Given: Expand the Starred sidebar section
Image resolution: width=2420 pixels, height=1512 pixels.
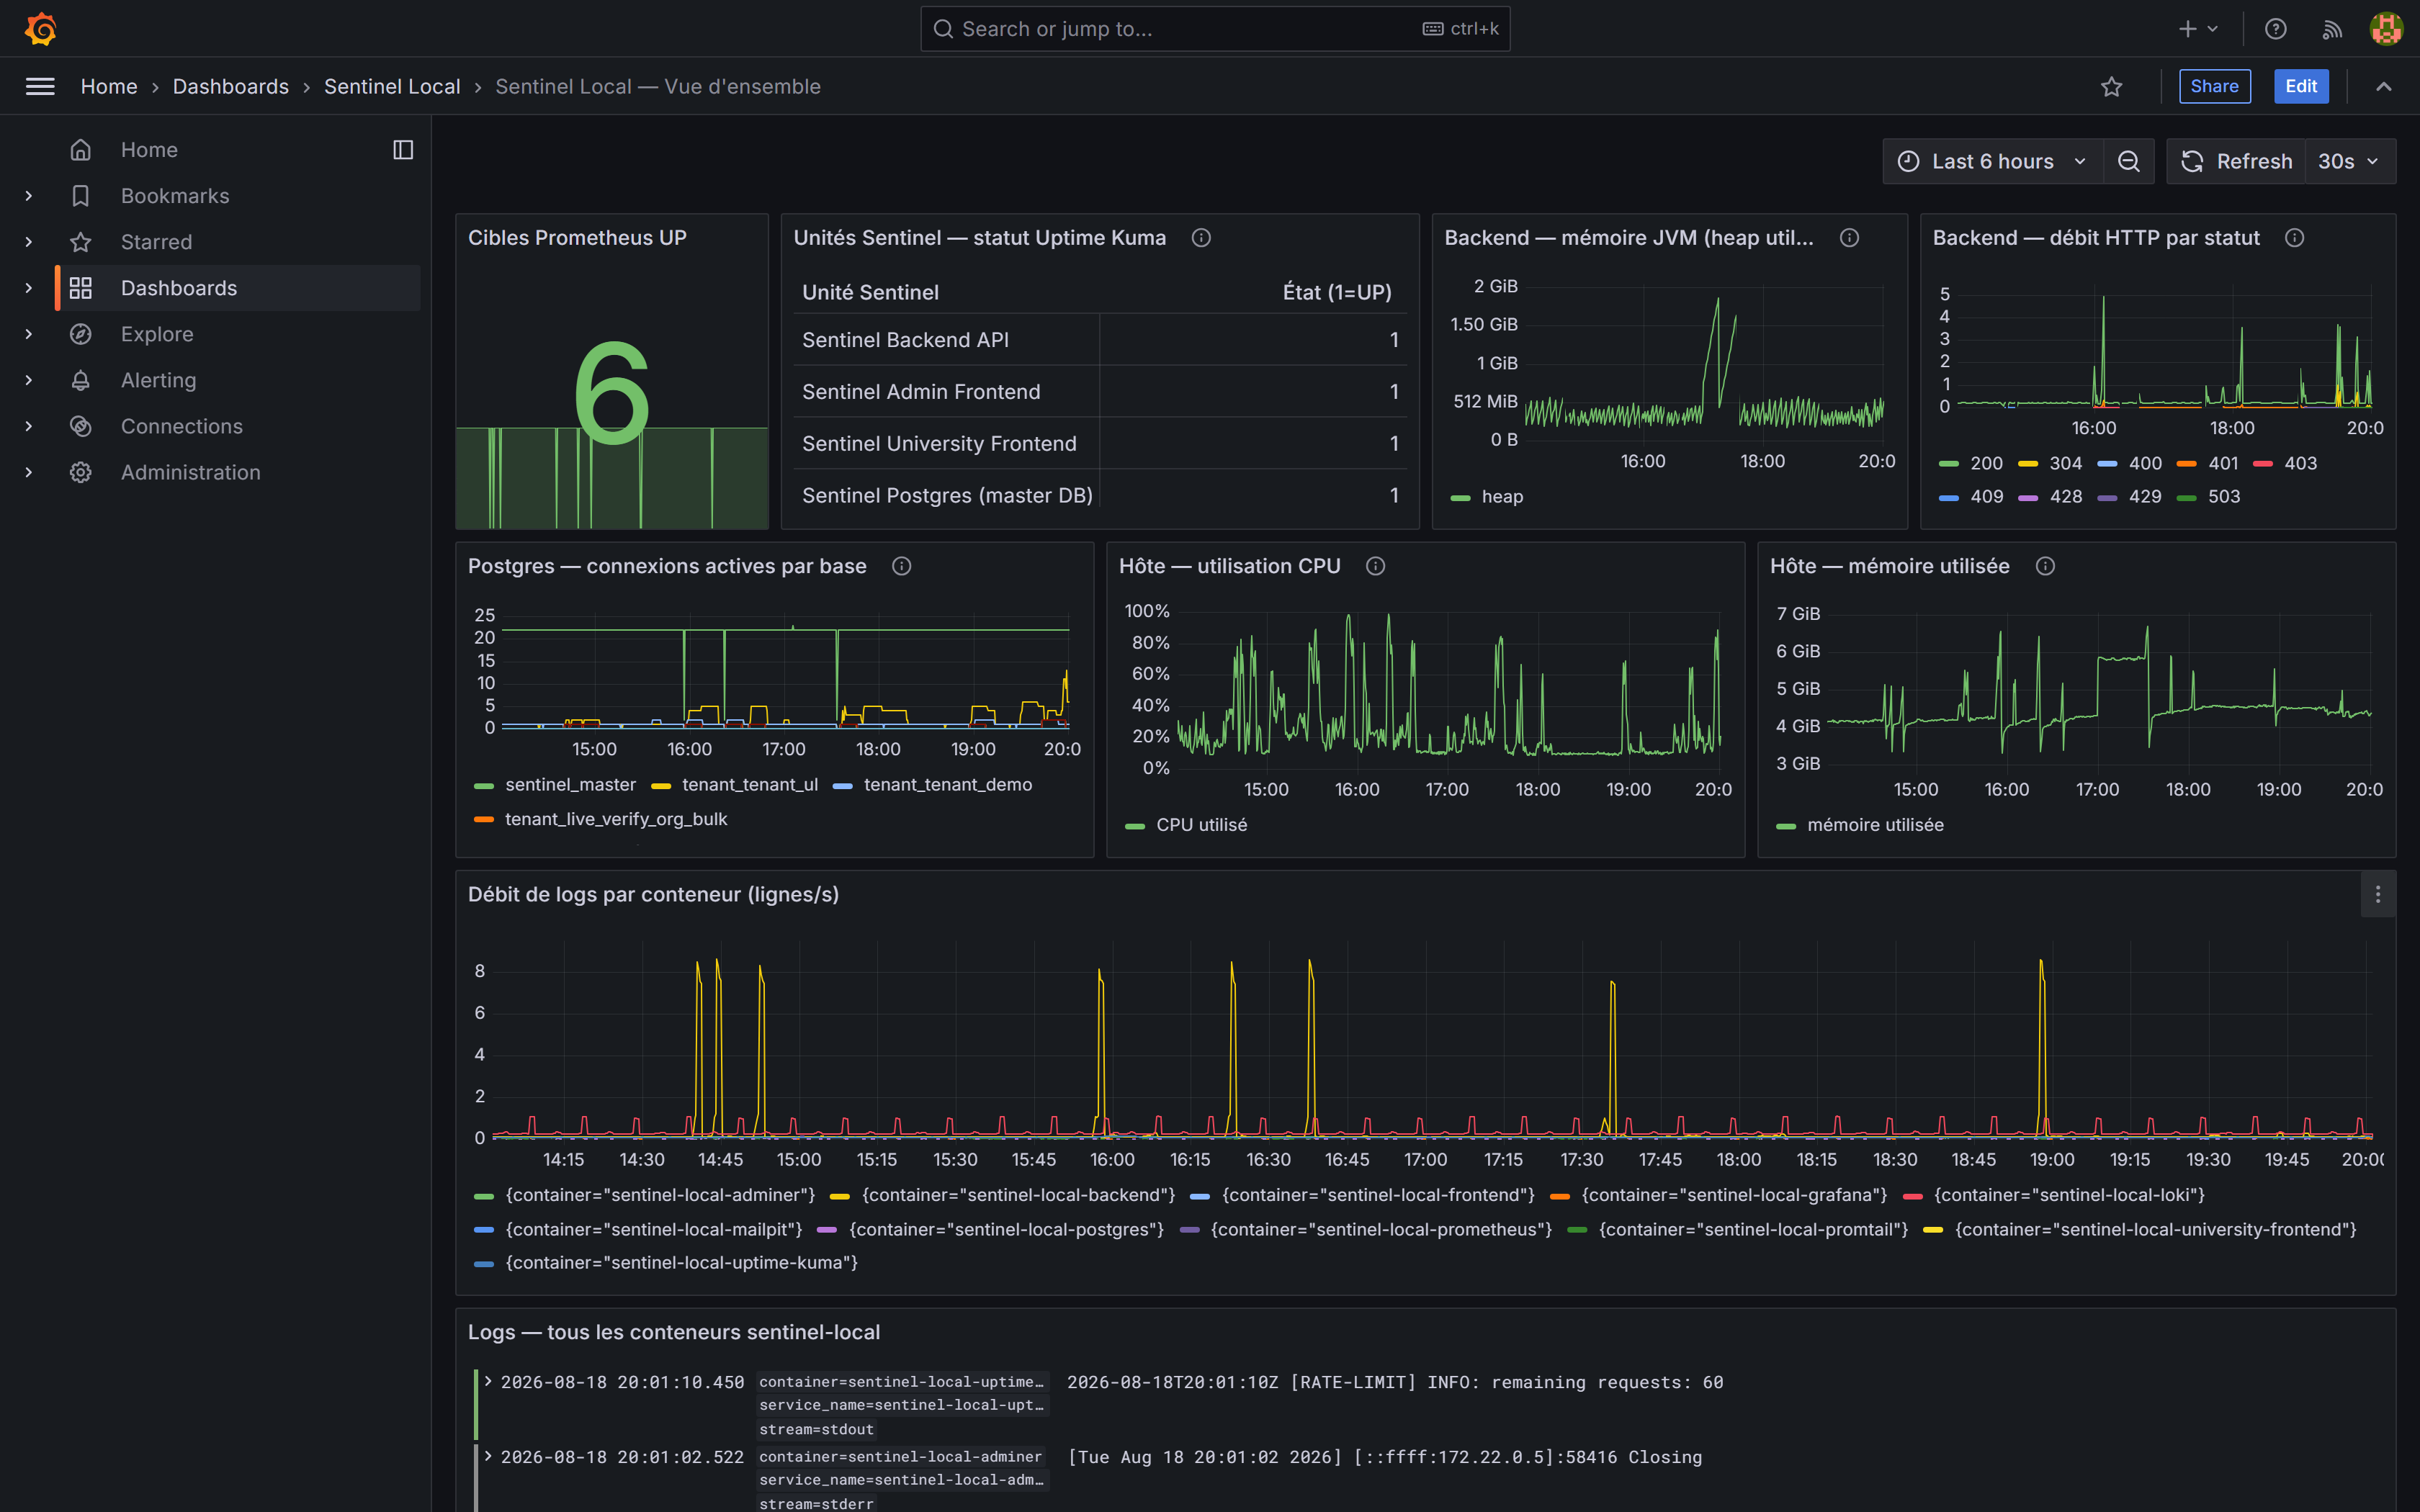Looking at the screenshot, I should [29, 242].
